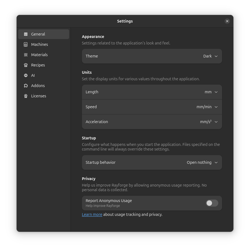
Task: Open the Startup behavior chooser
Action: pyautogui.click(x=202, y=162)
